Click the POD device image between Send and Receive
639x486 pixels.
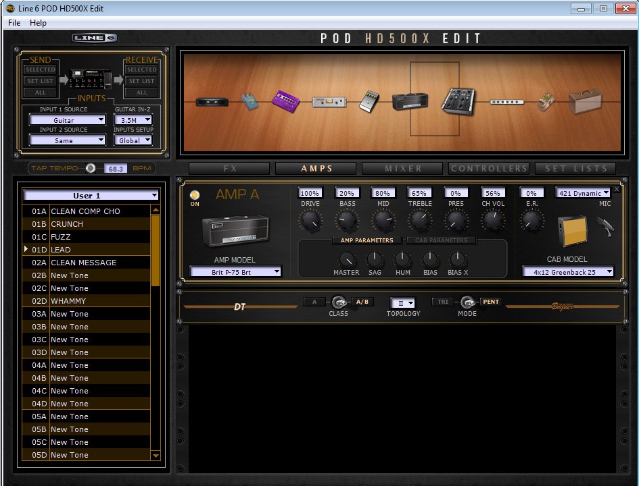click(x=91, y=78)
